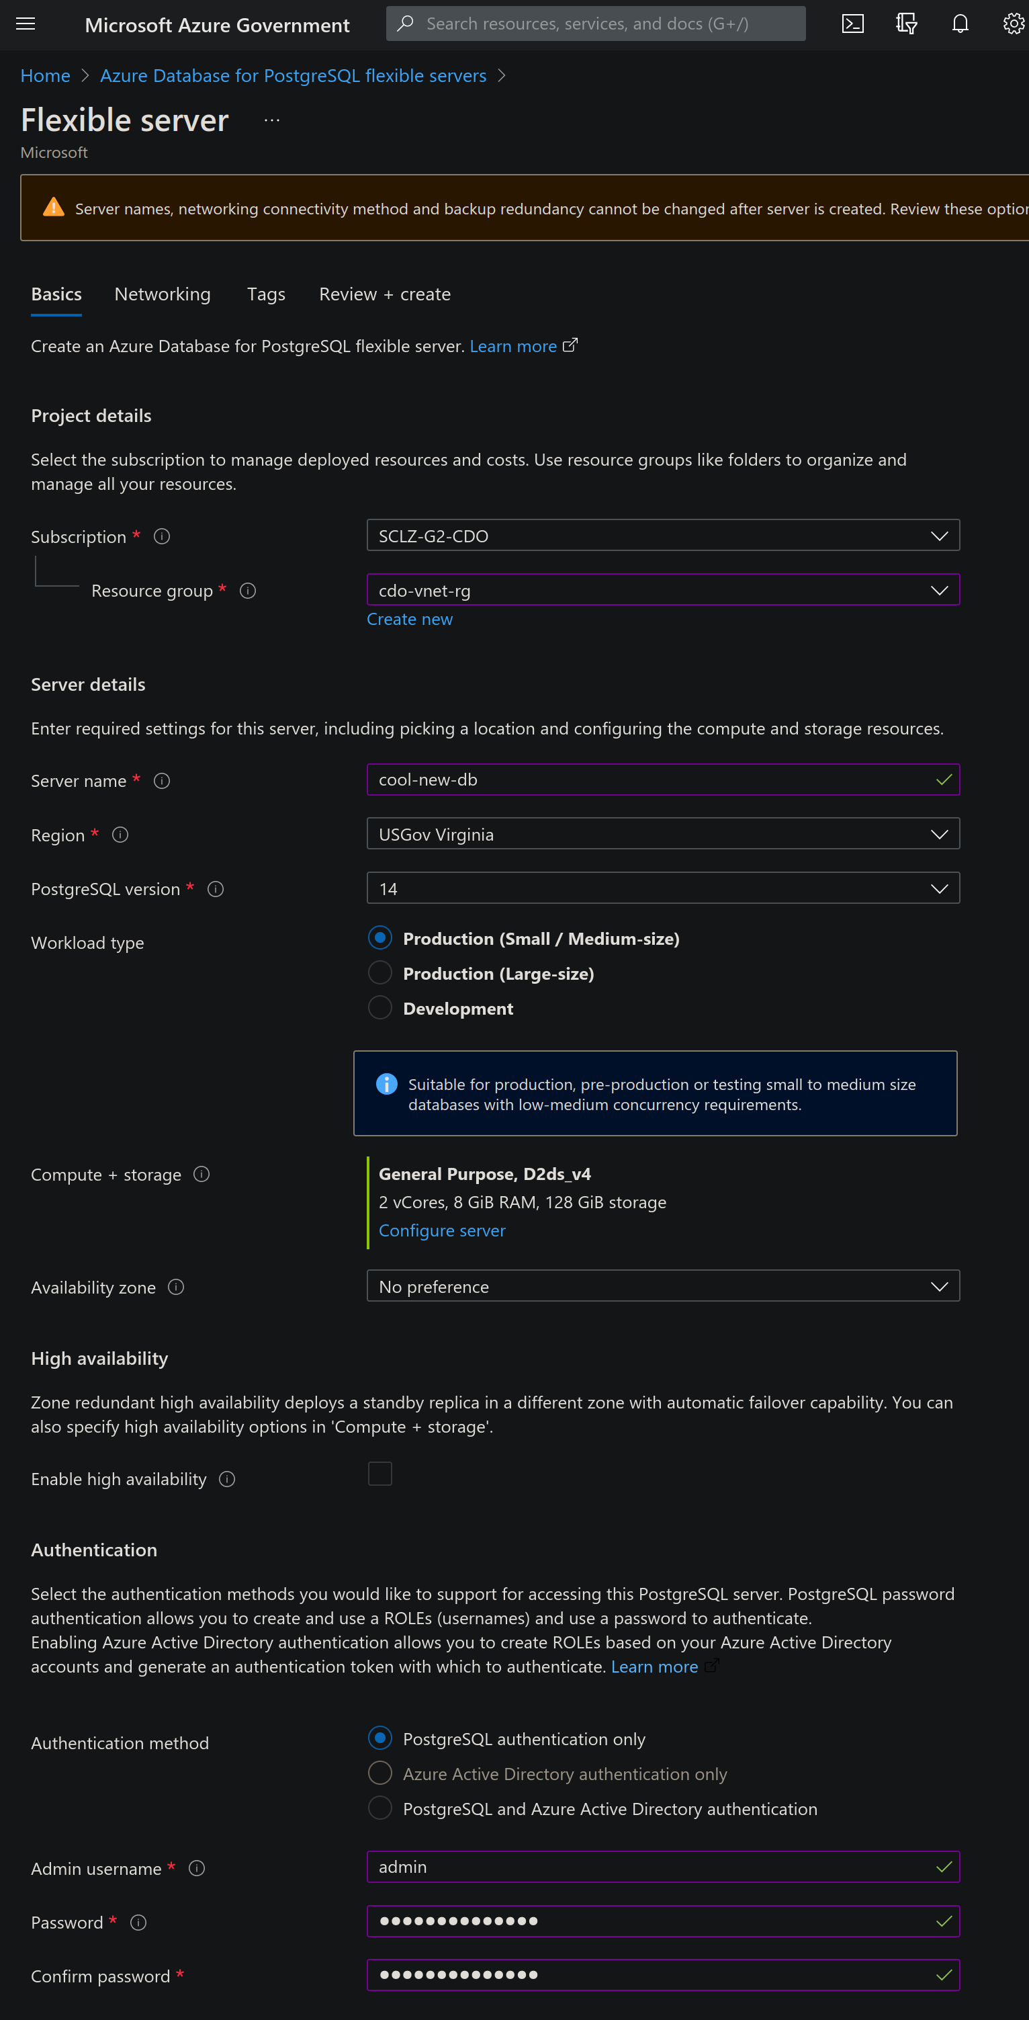This screenshot has width=1029, height=2020.
Task: Open the Availability zone dropdown
Action: pyautogui.click(x=663, y=1286)
